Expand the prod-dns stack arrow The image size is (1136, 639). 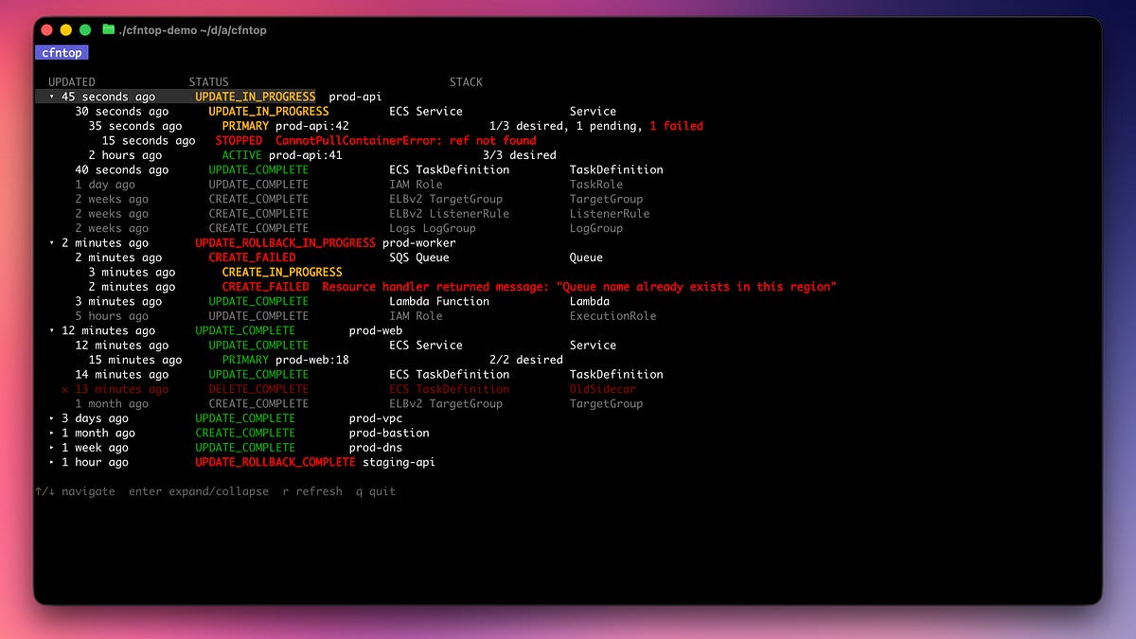[x=52, y=448]
